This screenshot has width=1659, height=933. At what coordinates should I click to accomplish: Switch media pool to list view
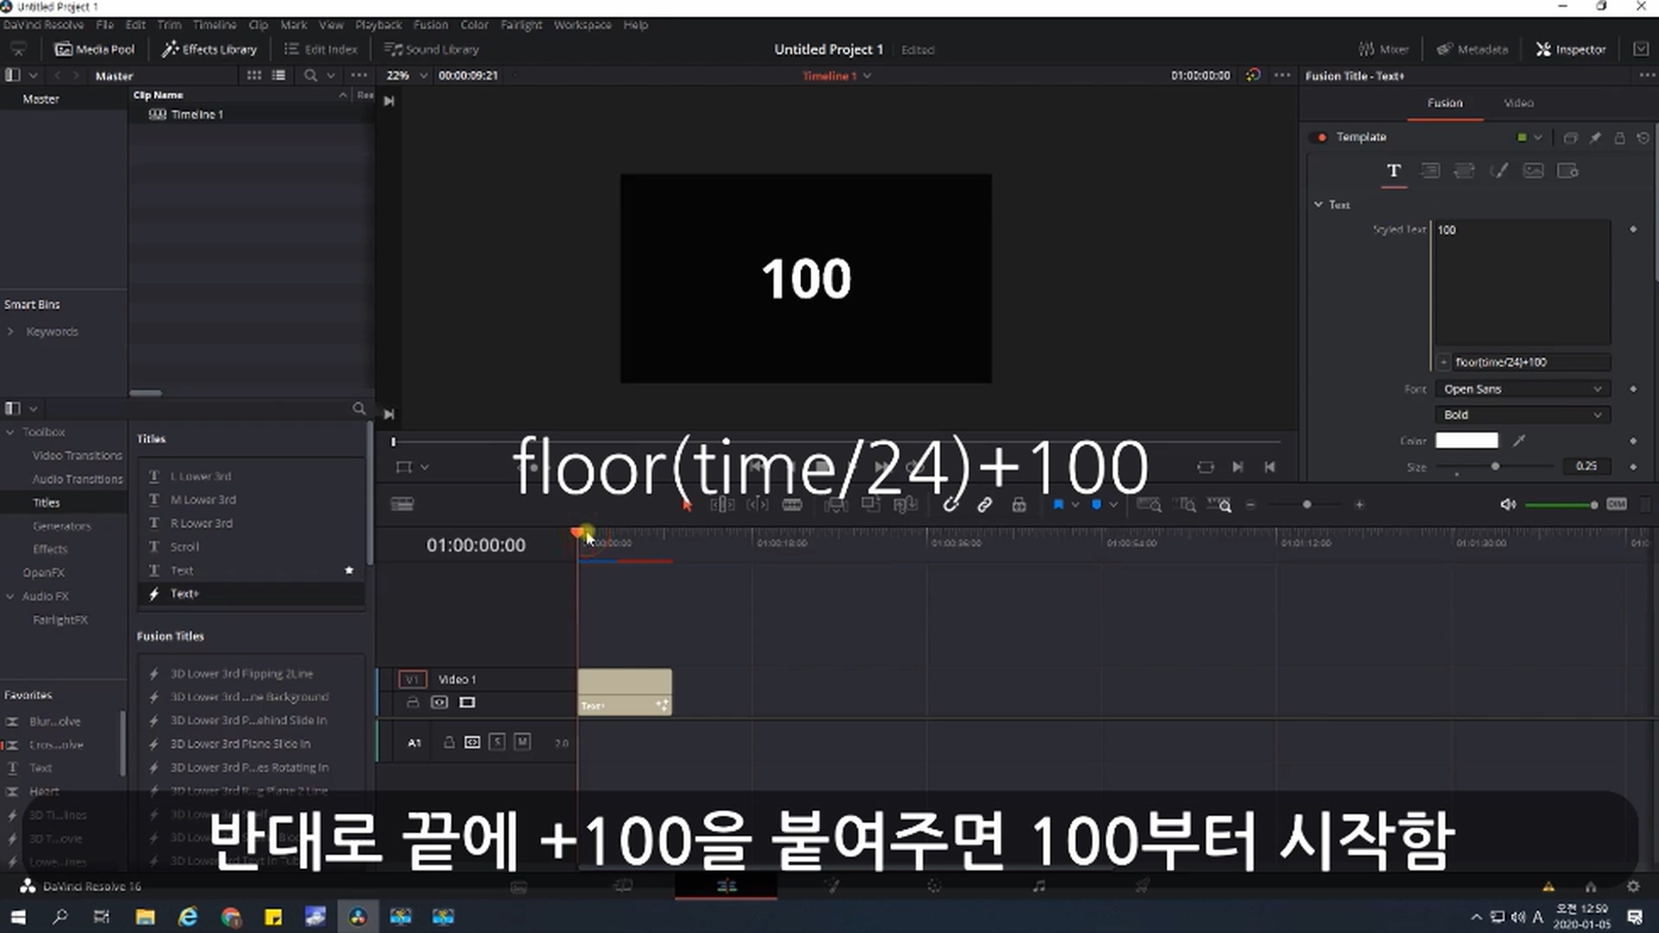pos(278,75)
